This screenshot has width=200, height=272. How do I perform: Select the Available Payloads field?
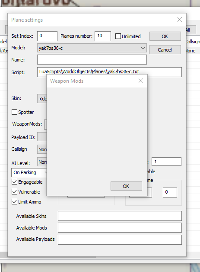coord(120,240)
